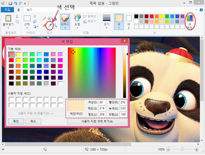Click the Hue value field
Image resolution: width=205 pixels, height=155 pixels.
102,103
